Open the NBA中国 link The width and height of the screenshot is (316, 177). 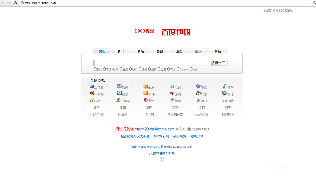[96, 115]
